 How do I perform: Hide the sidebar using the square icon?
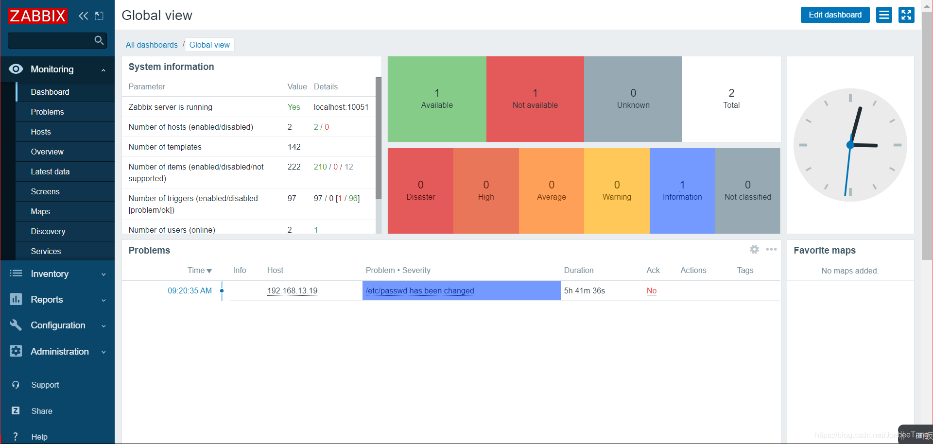pyautogui.click(x=100, y=16)
